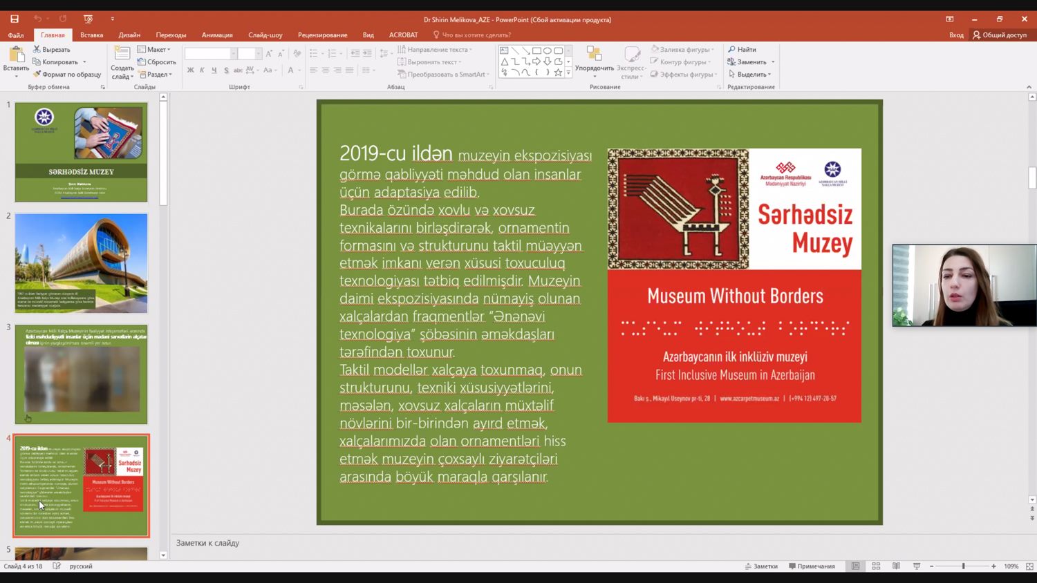Increase list indent level icon
Screen dimensions: 1037x583
[x=366, y=53]
